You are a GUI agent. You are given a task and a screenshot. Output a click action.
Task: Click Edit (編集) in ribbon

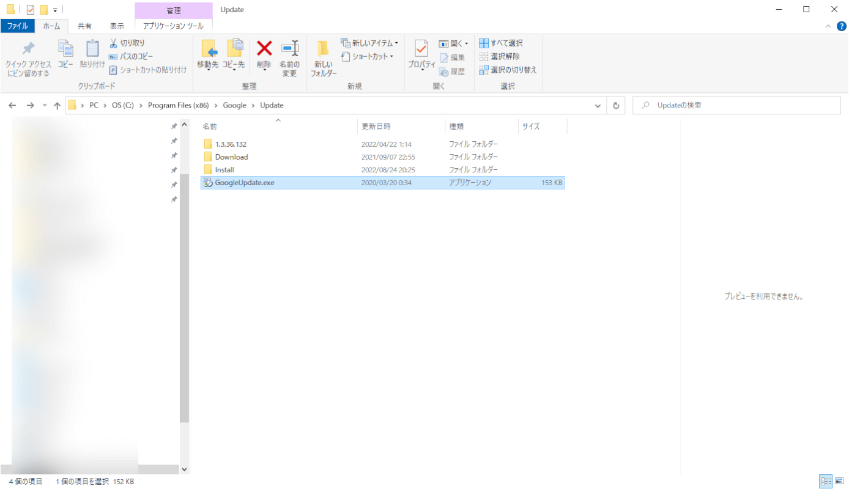tap(452, 57)
